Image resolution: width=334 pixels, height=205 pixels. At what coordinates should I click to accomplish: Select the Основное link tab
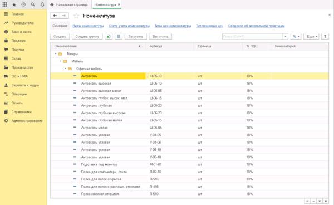coord(60,26)
